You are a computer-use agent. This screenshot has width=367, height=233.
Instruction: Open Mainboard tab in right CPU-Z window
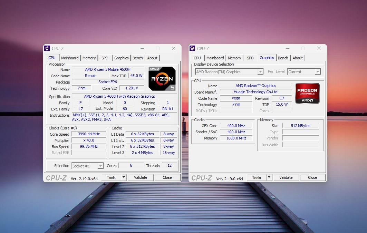click(215, 58)
